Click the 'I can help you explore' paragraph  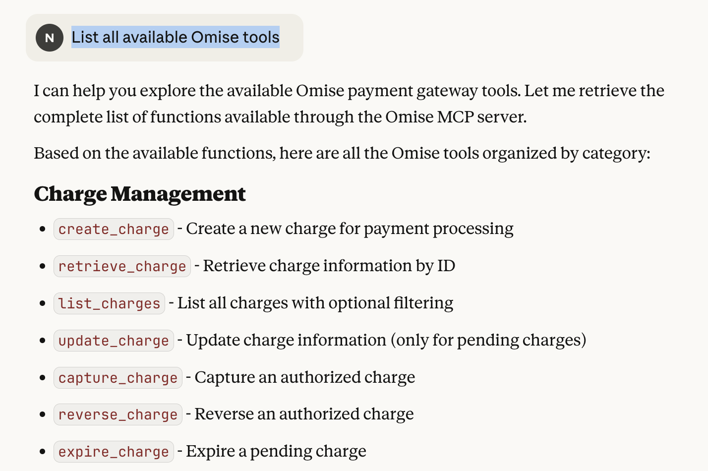(x=349, y=104)
